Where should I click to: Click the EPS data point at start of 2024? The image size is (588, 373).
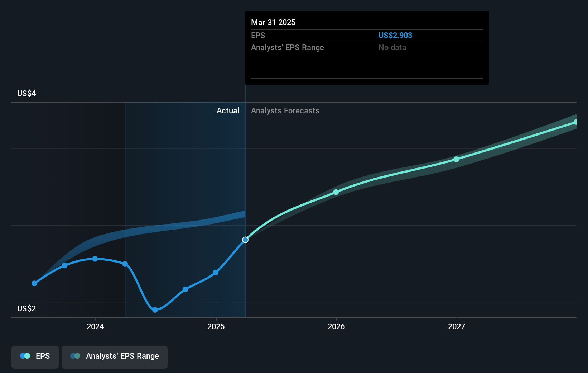click(95, 259)
